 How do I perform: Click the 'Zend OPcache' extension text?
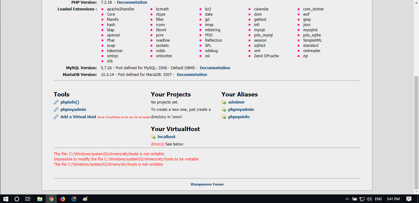(x=266, y=56)
